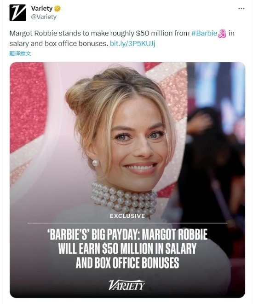Click the @Variety handle
253x304 pixels.
pos(44,17)
